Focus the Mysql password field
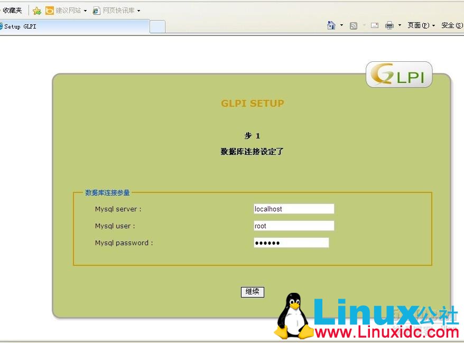The image size is (464, 343). (x=291, y=243)
